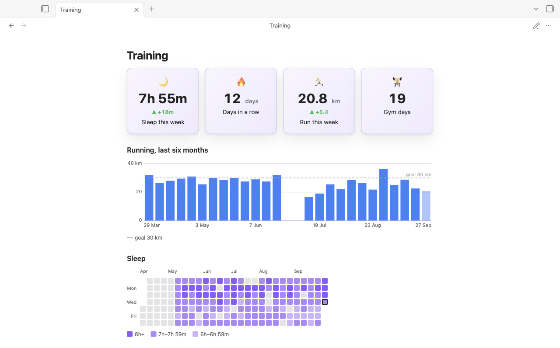560x348 pixels.
Task: Go back with the left arrow
Action: pos(11,26)
